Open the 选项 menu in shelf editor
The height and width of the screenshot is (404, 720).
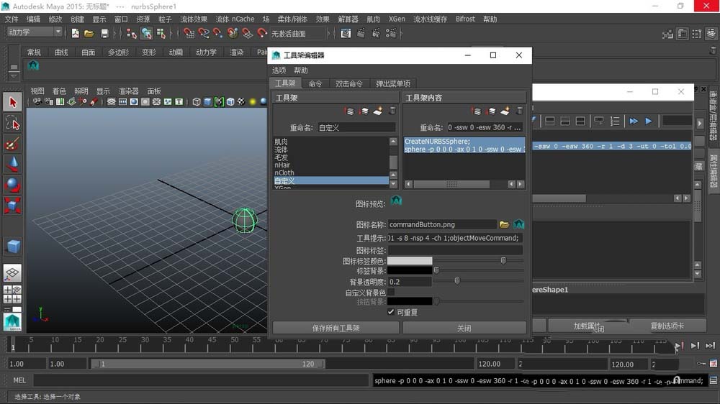pos(279,70)
